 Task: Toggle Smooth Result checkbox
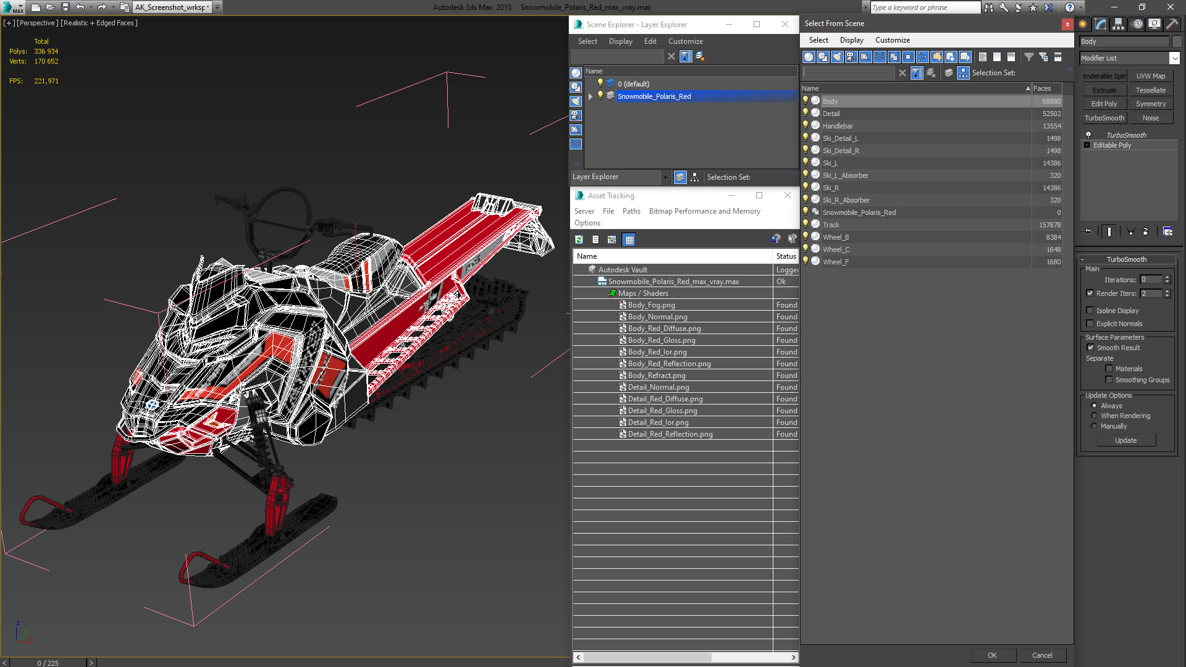click(x=1090, y=348)
